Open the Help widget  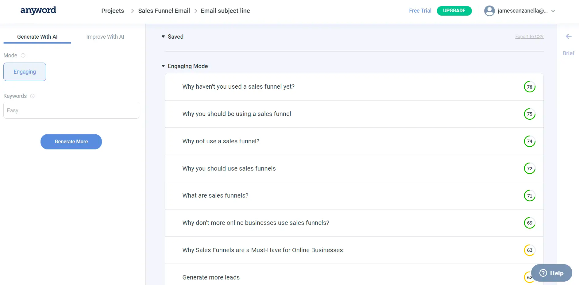(x=551, y=273)
